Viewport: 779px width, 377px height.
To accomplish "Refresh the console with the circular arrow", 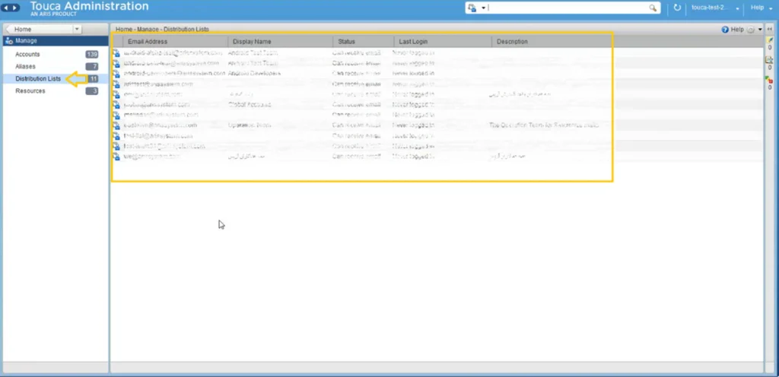I will point(677,8).
